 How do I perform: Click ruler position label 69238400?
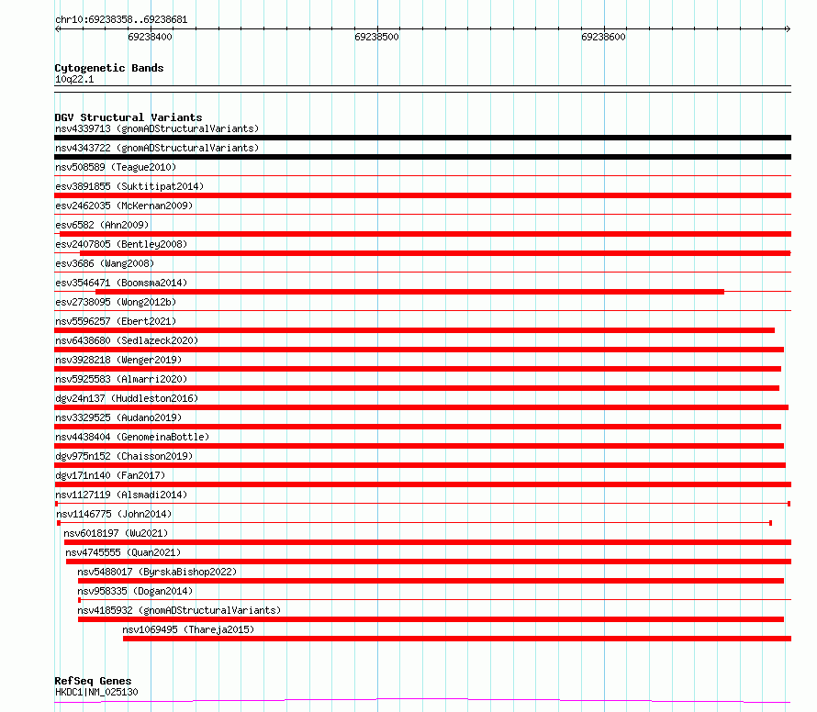pyautogui.click(x=150, y=37)
